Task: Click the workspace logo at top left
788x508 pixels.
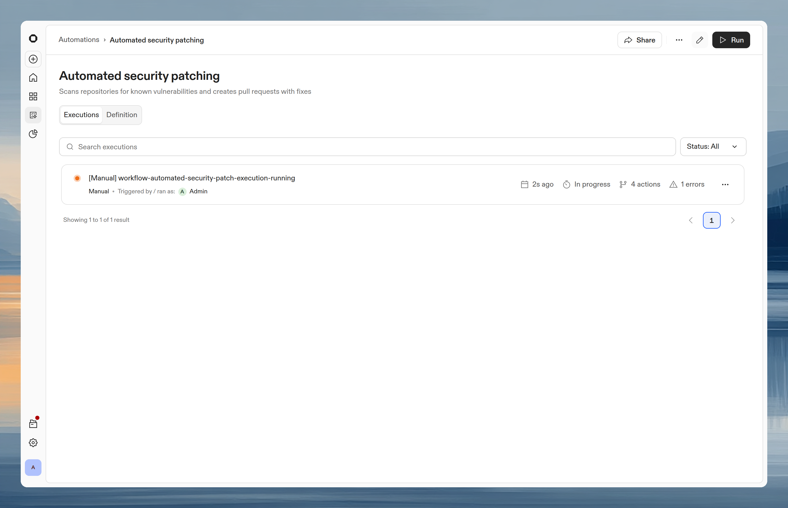Action: [33, 38]
